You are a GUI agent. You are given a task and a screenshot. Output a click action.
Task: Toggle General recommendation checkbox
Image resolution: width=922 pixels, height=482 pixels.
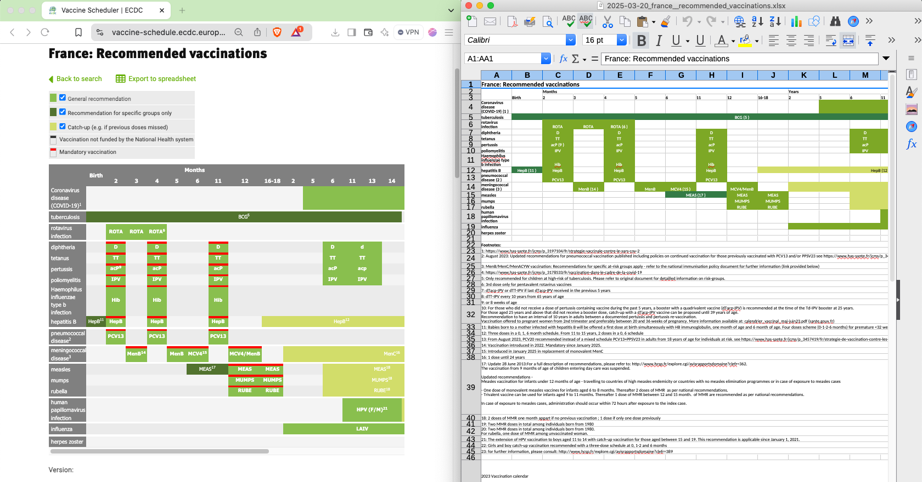[x=63, y=97]
